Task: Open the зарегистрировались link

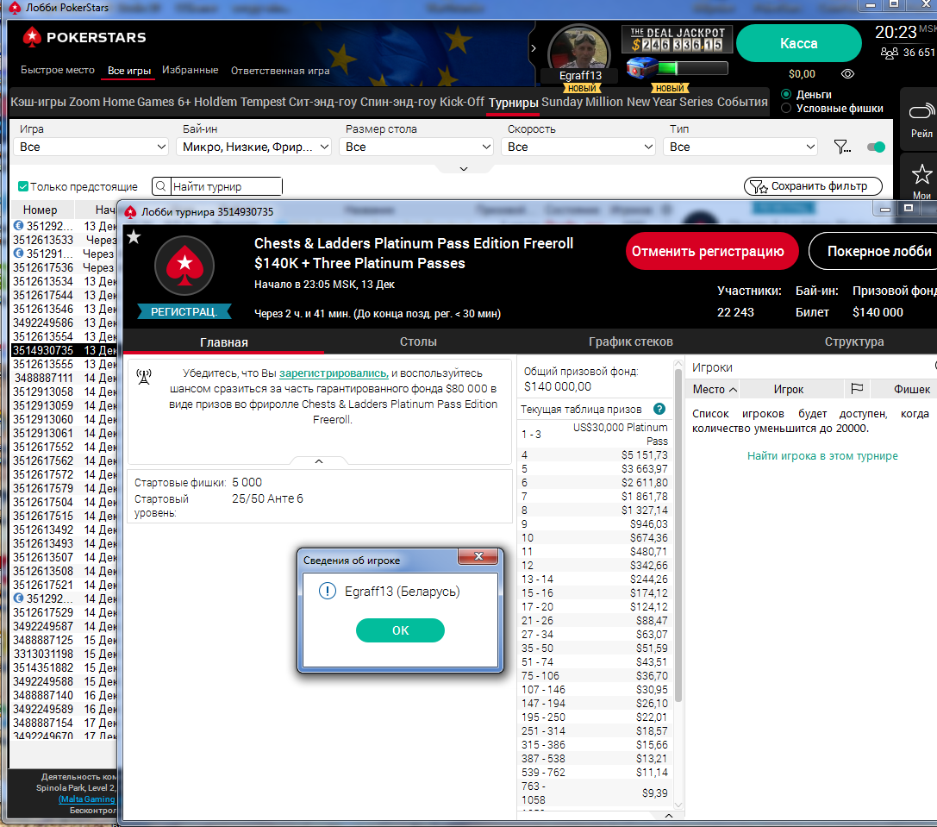Action: tap(334, 373)
